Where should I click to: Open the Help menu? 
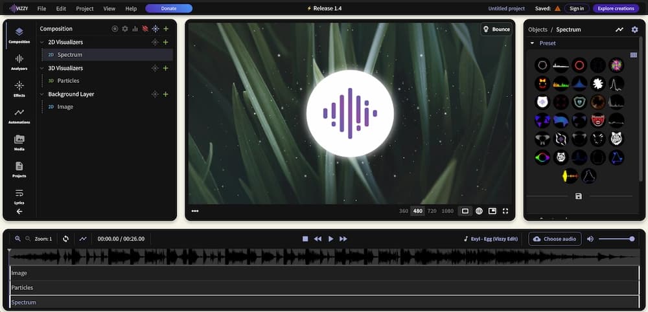click(x=131, y=8)
